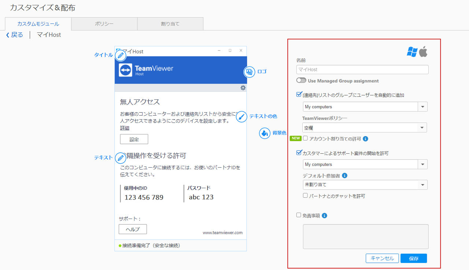Click the ロゴ label
Viewport: 469px width, 270px height.
262,72
